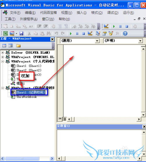Open the 格式(O) menu

coord(97,13)
